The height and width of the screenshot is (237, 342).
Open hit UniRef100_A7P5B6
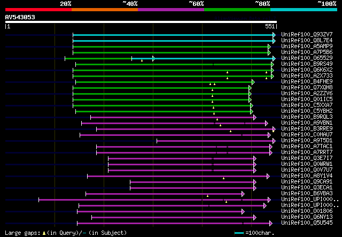click(307, 52)
